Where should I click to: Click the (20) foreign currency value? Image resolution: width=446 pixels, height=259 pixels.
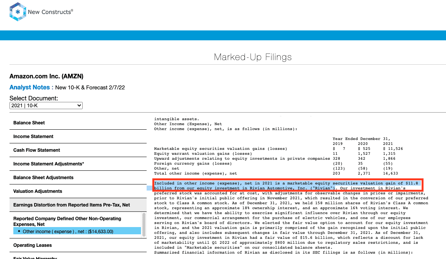click(x=337, y=164)
